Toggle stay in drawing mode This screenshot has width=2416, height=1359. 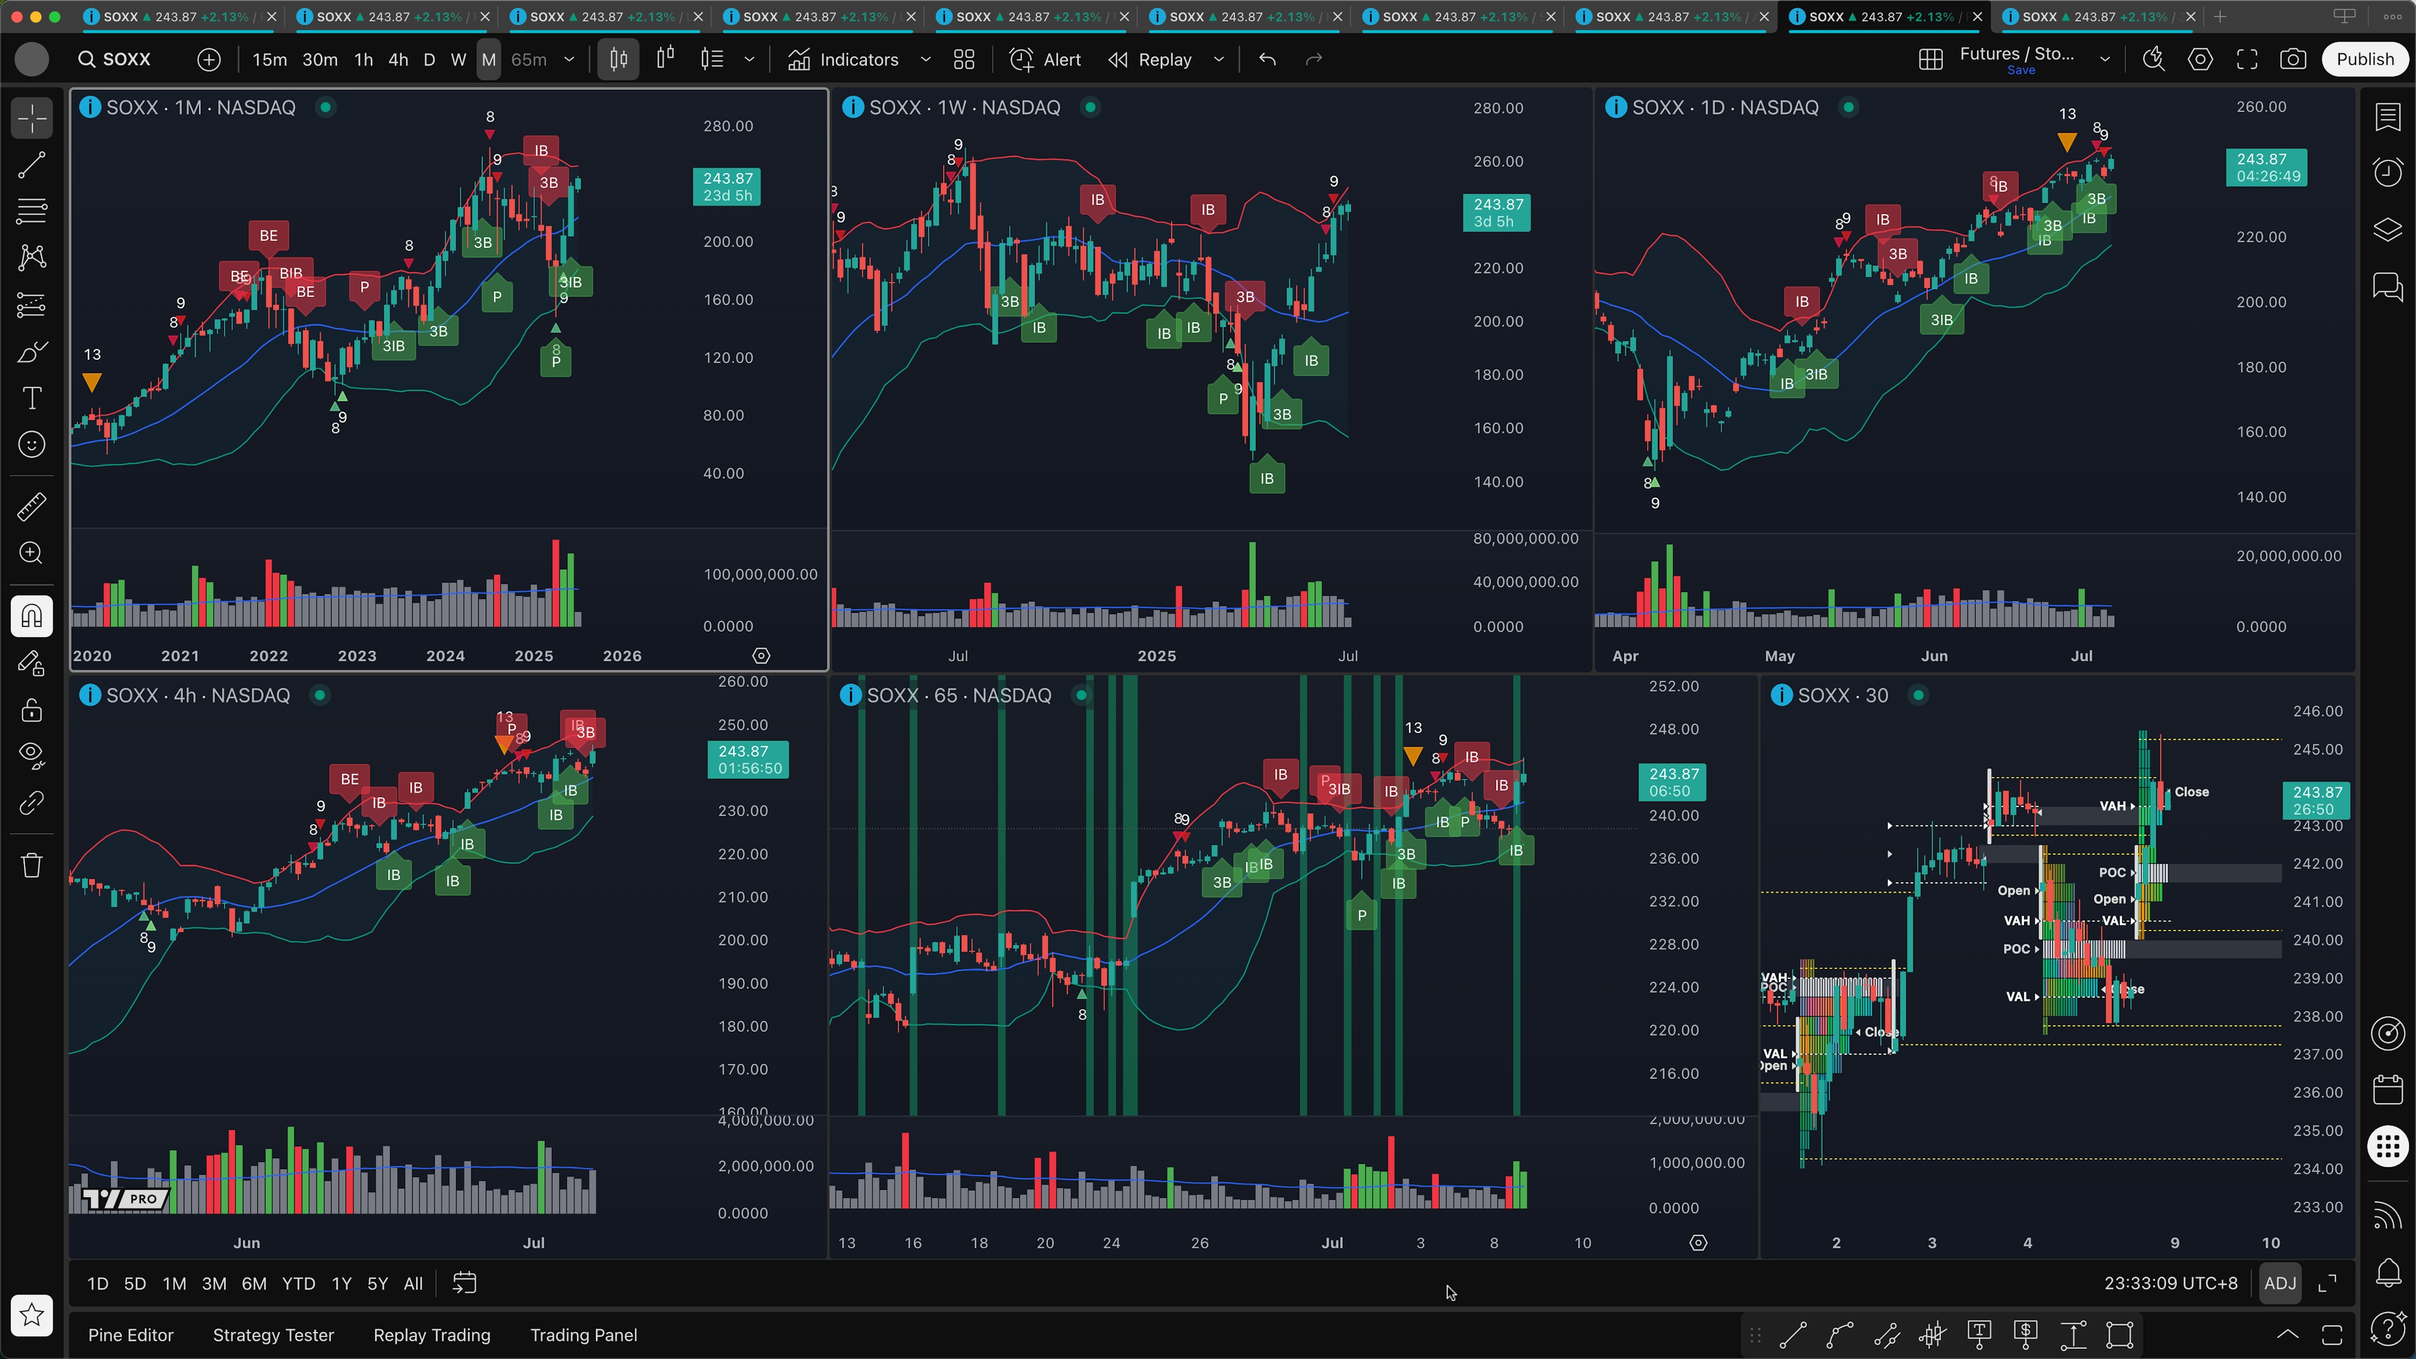tap(32, 663)
